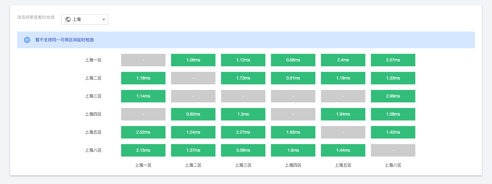Screen dimensions: 492x184
Task: Click the gray cell for 上海二区 to 上海二区
Action: [x=193, y=78]
